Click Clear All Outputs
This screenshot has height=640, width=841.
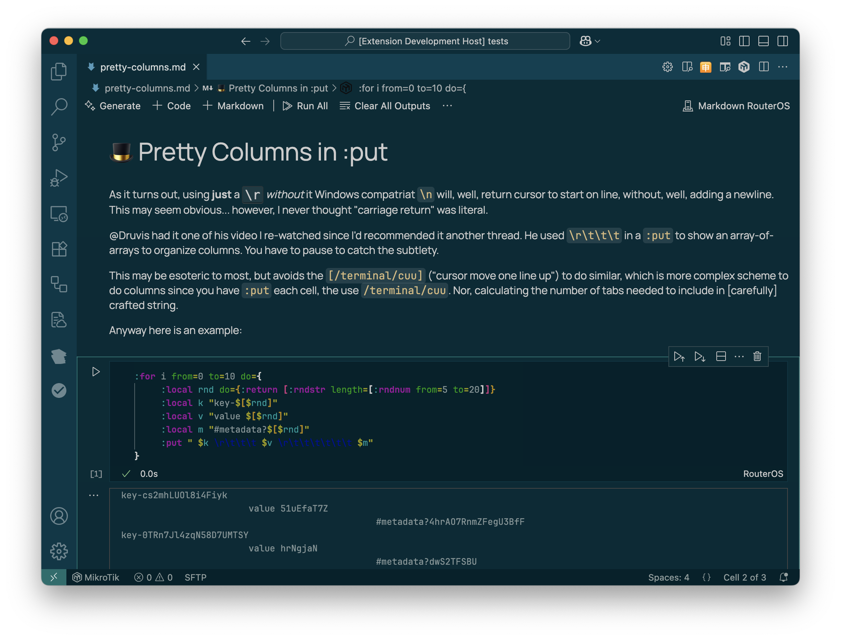click(385, 106)
